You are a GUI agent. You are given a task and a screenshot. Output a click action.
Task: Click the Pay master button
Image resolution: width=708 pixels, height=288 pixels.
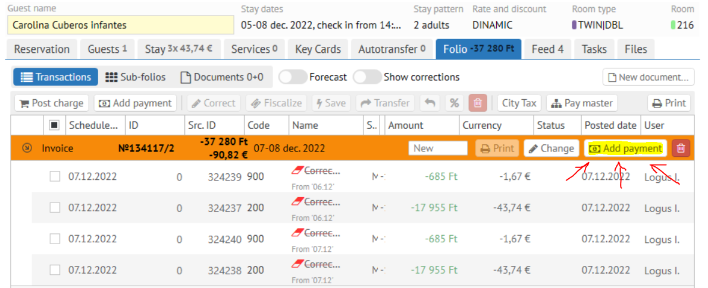[x=582, y=103]
